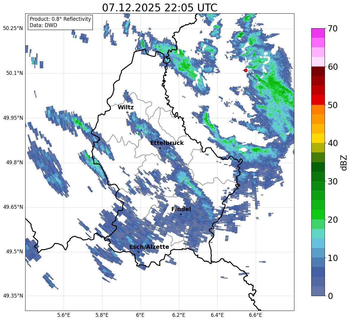The width and height of the screenshot is (351, 321).
Task: Click the title 07.12.2025 22:05 UTC
Action: coord(159,8)
